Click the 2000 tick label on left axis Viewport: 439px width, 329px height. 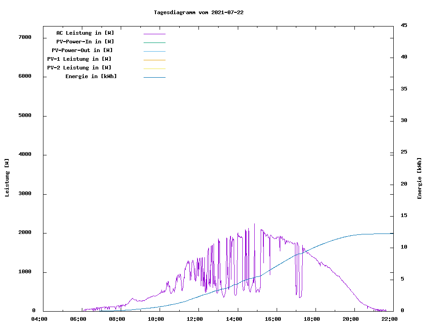coord(25,233)
